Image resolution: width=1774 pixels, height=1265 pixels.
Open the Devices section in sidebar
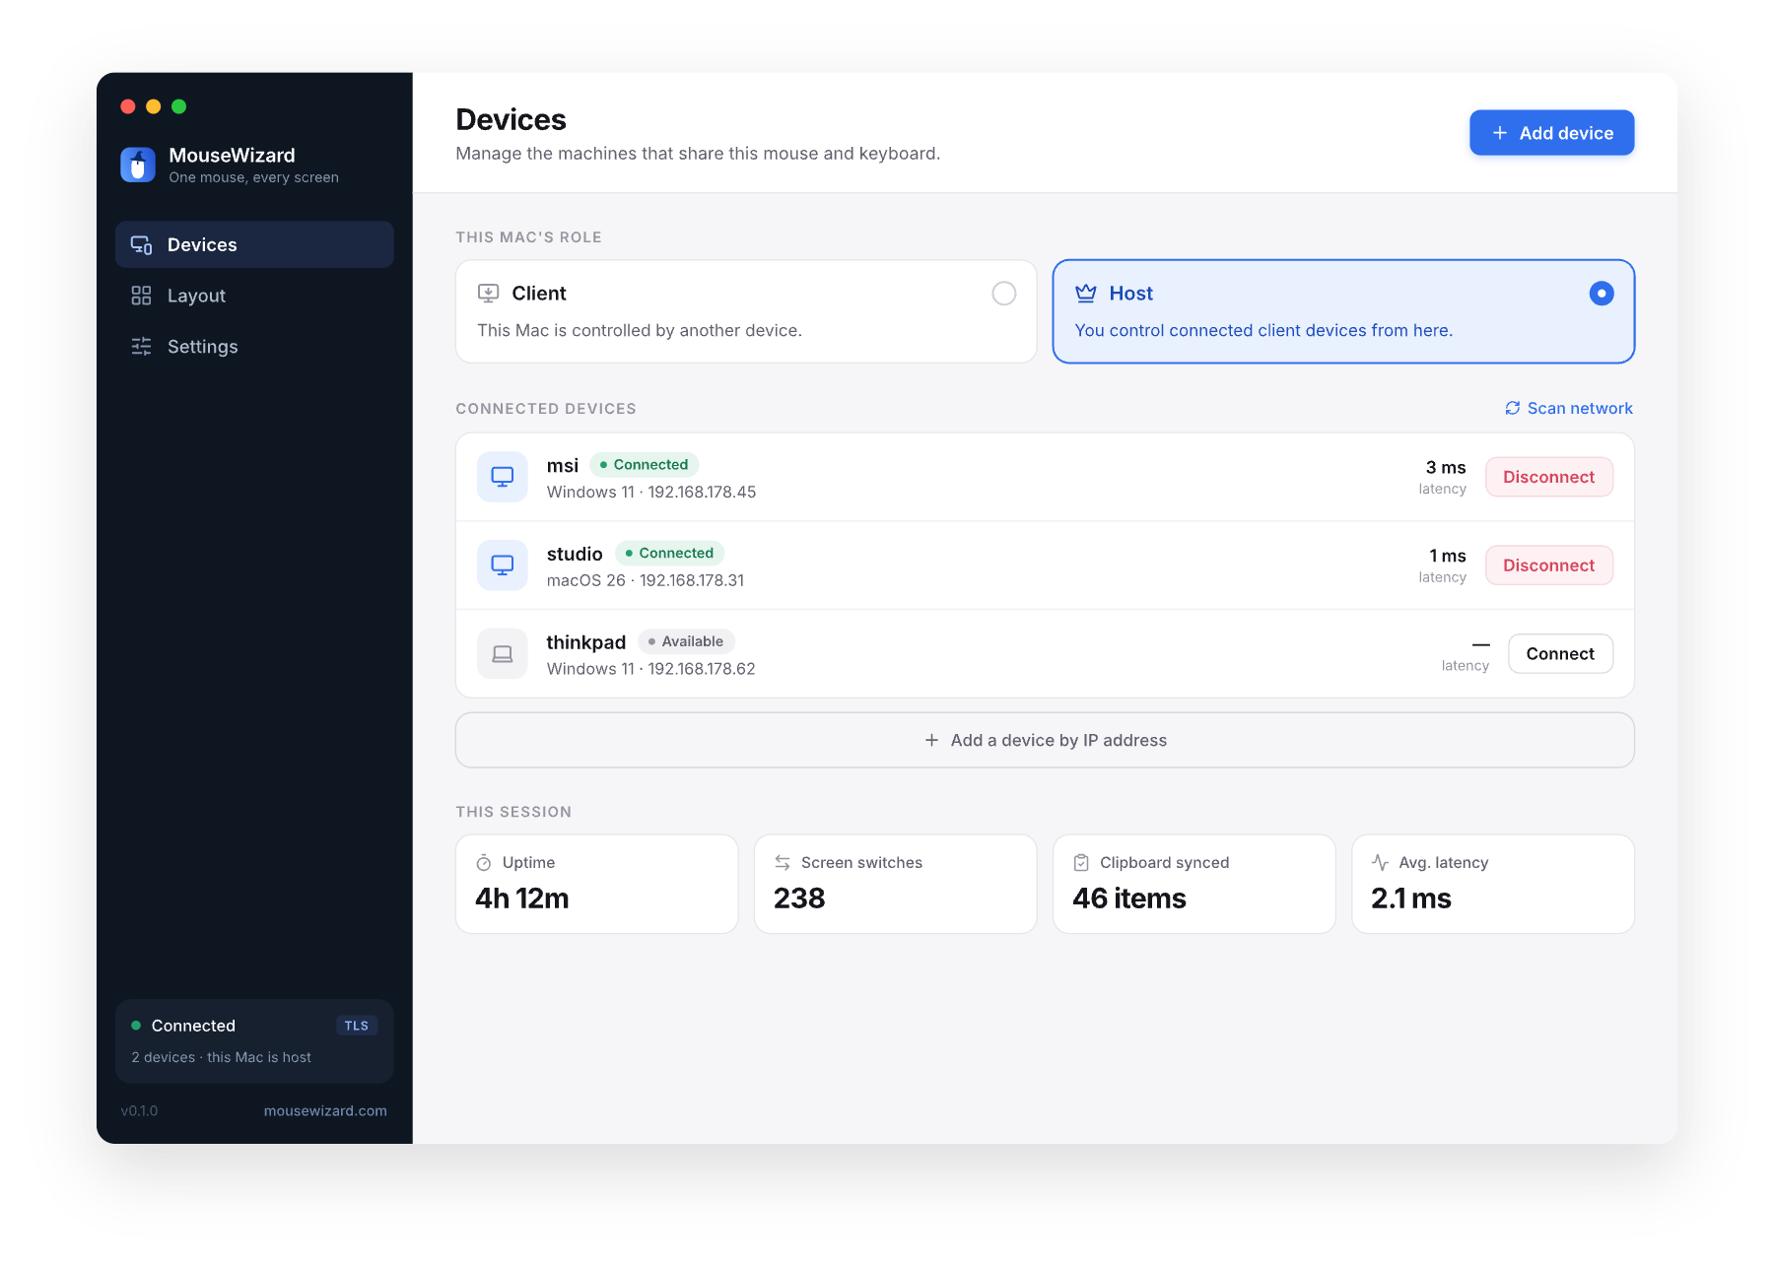click(x=254, y=244)
